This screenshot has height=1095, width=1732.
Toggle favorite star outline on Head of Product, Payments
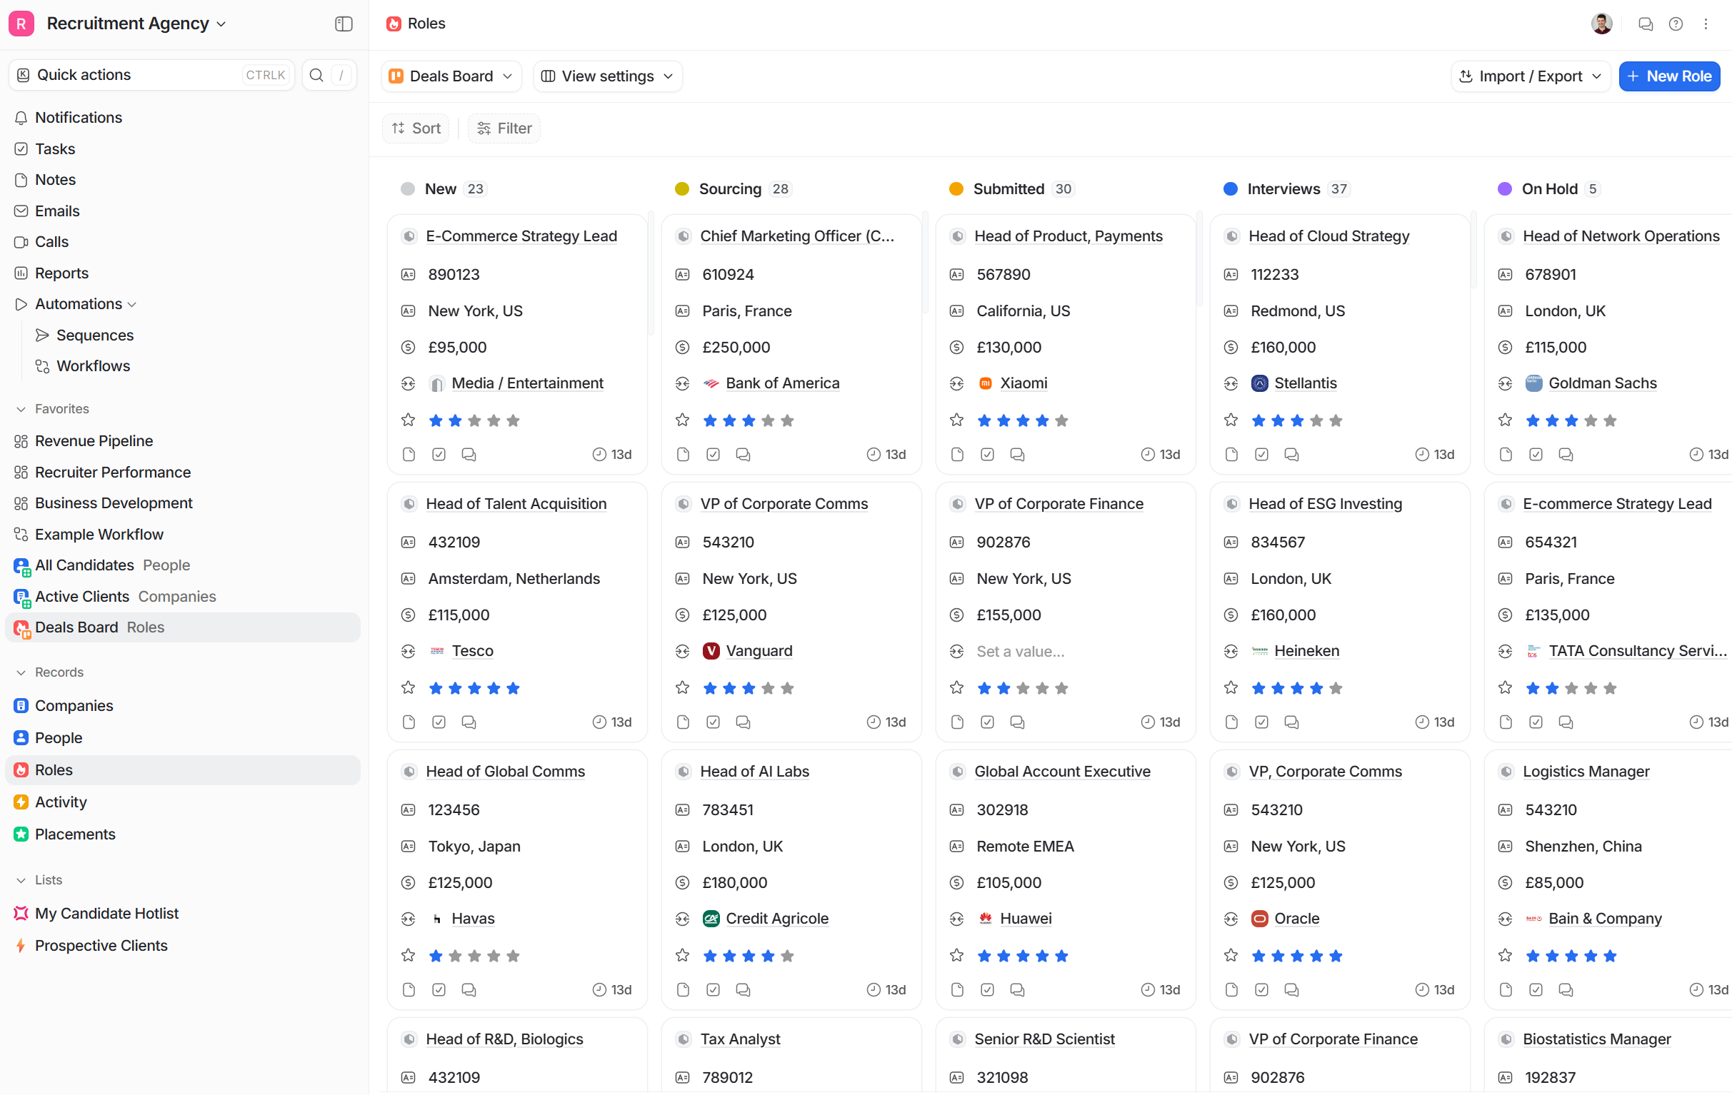click(956, 420)
